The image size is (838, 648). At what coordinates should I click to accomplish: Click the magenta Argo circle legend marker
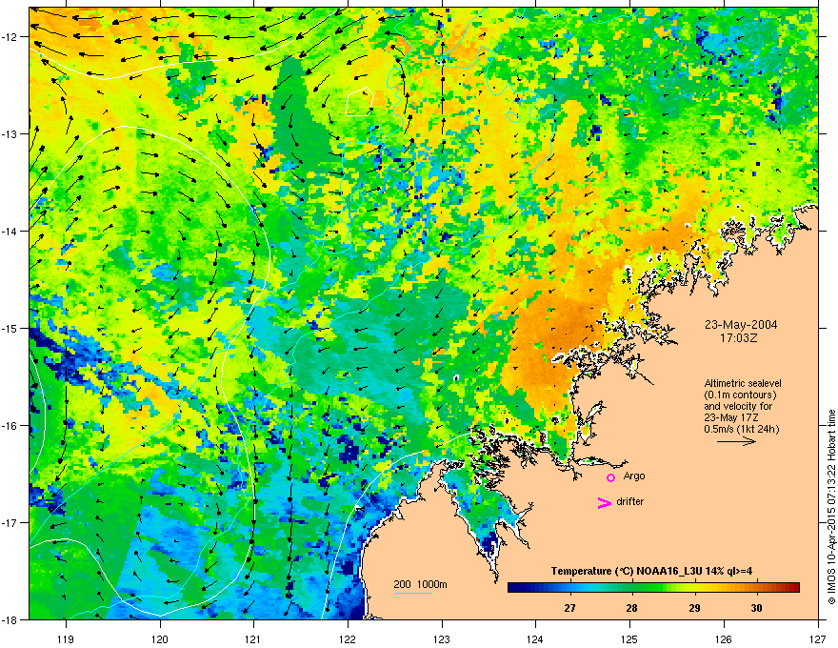pos(610,477)
